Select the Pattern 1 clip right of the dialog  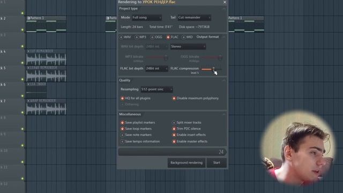tap(246, 24)
